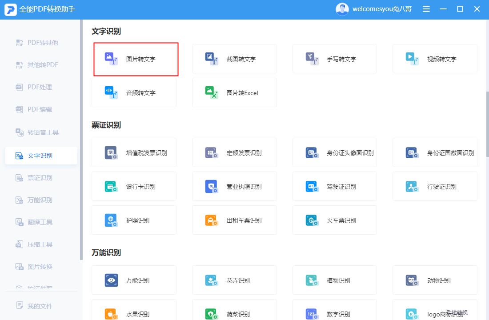
Task: Click the welcomesyou兔八哥 user avatar
Action: (x=342, y=8)
